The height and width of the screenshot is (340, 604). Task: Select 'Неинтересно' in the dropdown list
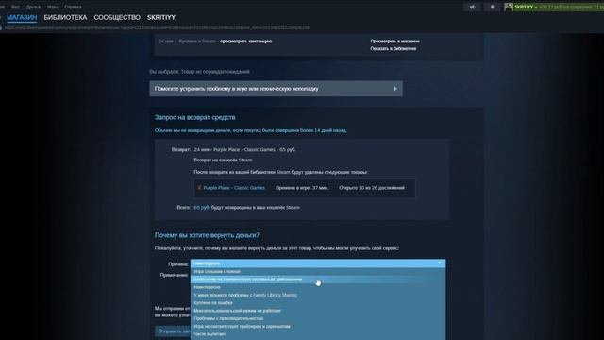[x=318, y=287]
